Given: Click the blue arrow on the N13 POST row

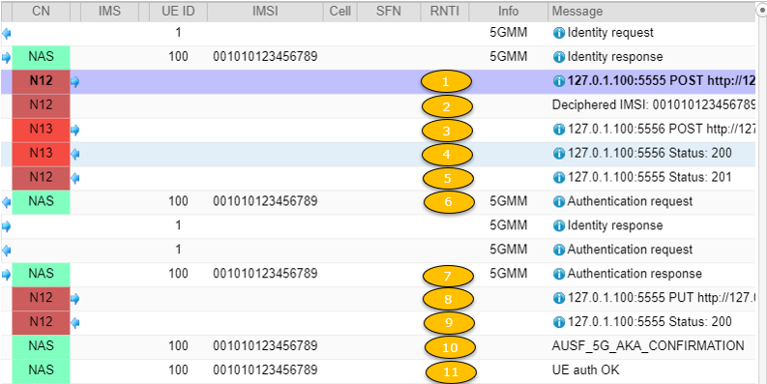Looking at the screenshot, I should (74, 131).
